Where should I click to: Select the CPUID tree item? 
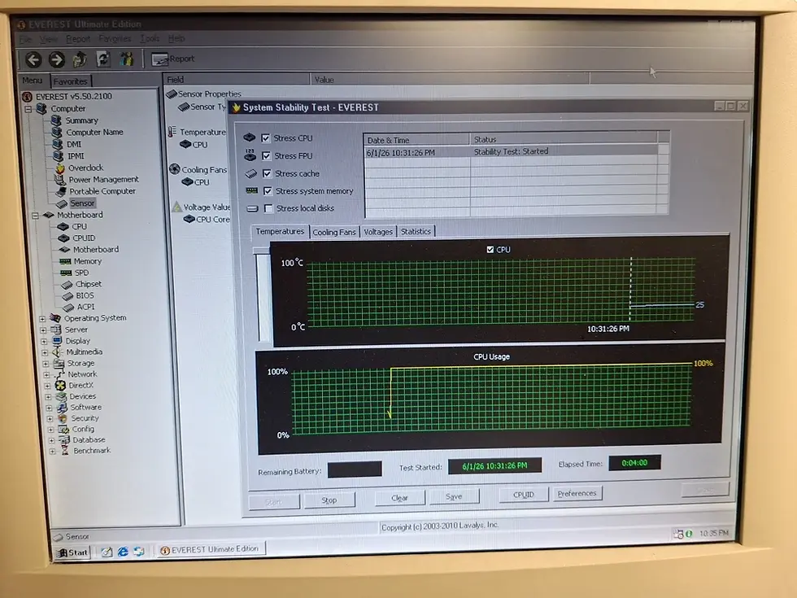pyautogui.click(x=83, y=238)
